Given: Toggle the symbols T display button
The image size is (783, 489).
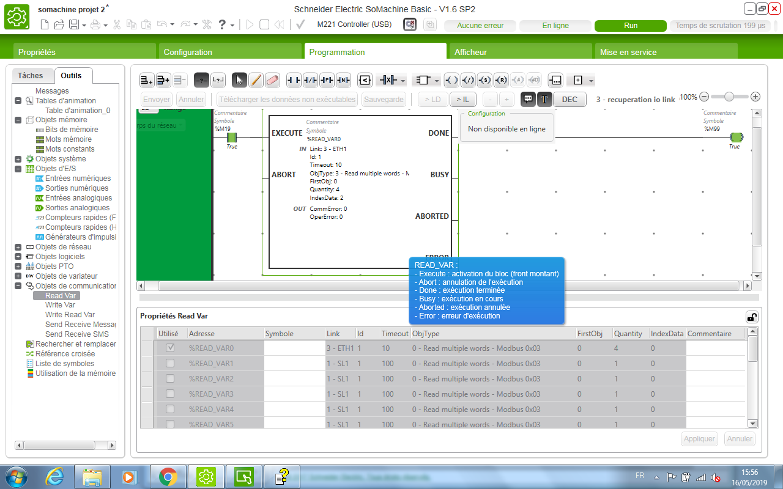Looking at the screenshot, I should click(543, 99).
